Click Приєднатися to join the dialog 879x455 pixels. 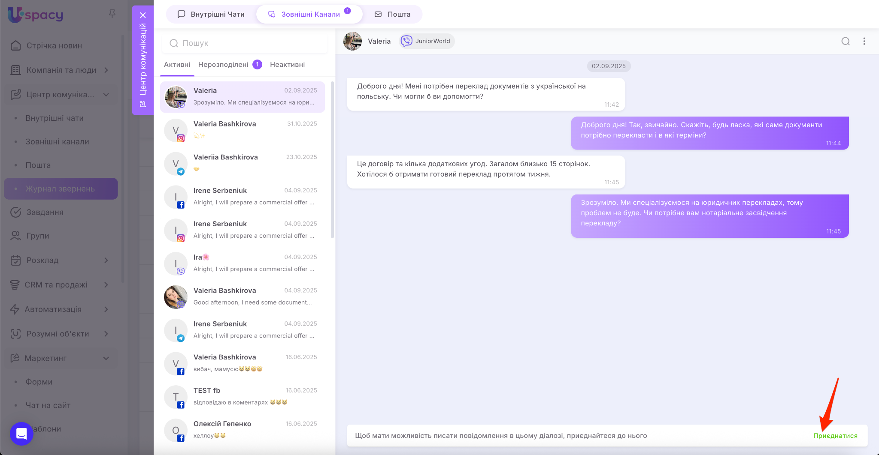(835, 436)
